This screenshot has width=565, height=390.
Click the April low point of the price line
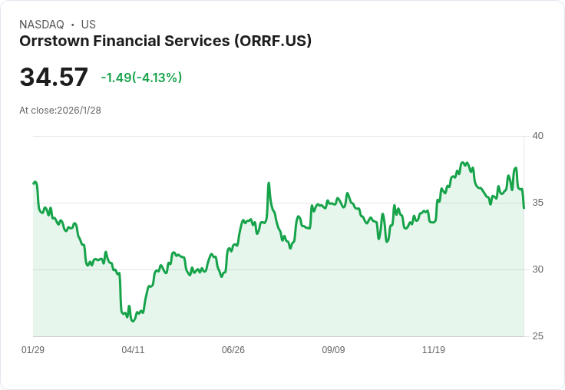pos(133,321)
